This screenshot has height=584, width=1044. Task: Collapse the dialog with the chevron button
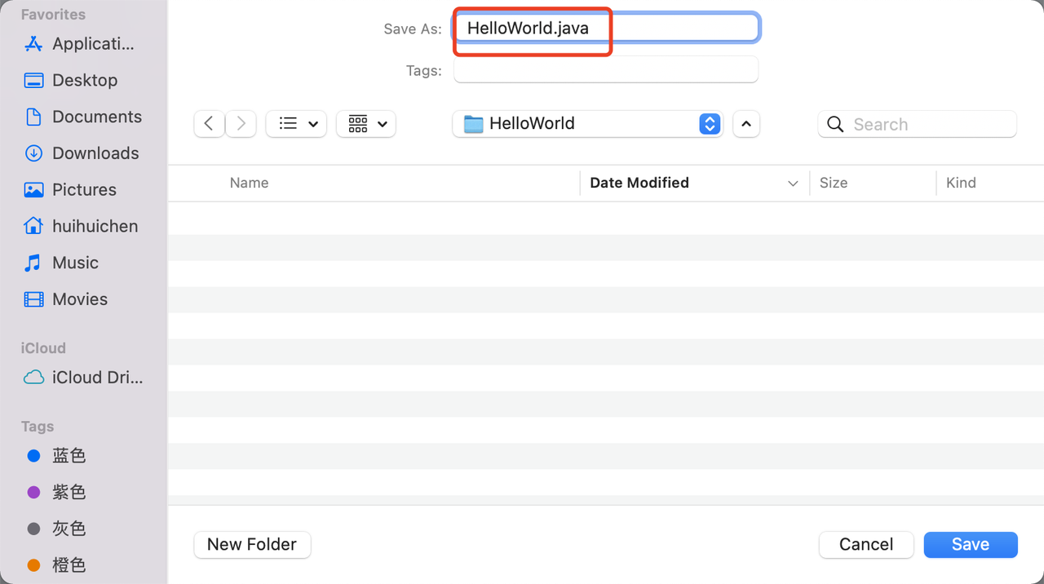click(746, 124)
